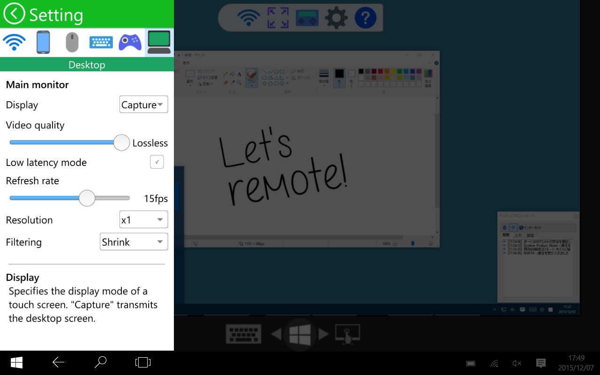Click the 15fps refresh rate value
The image size is (600, 375).
156,198
